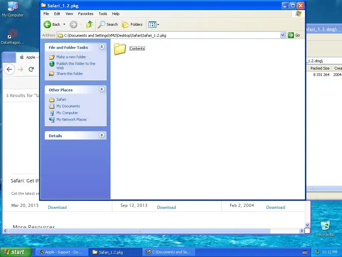Image resolution: width=342 pixels, height=257 pixels.
Task: Select the Contents folder name label
Action: tap(137, 49)
